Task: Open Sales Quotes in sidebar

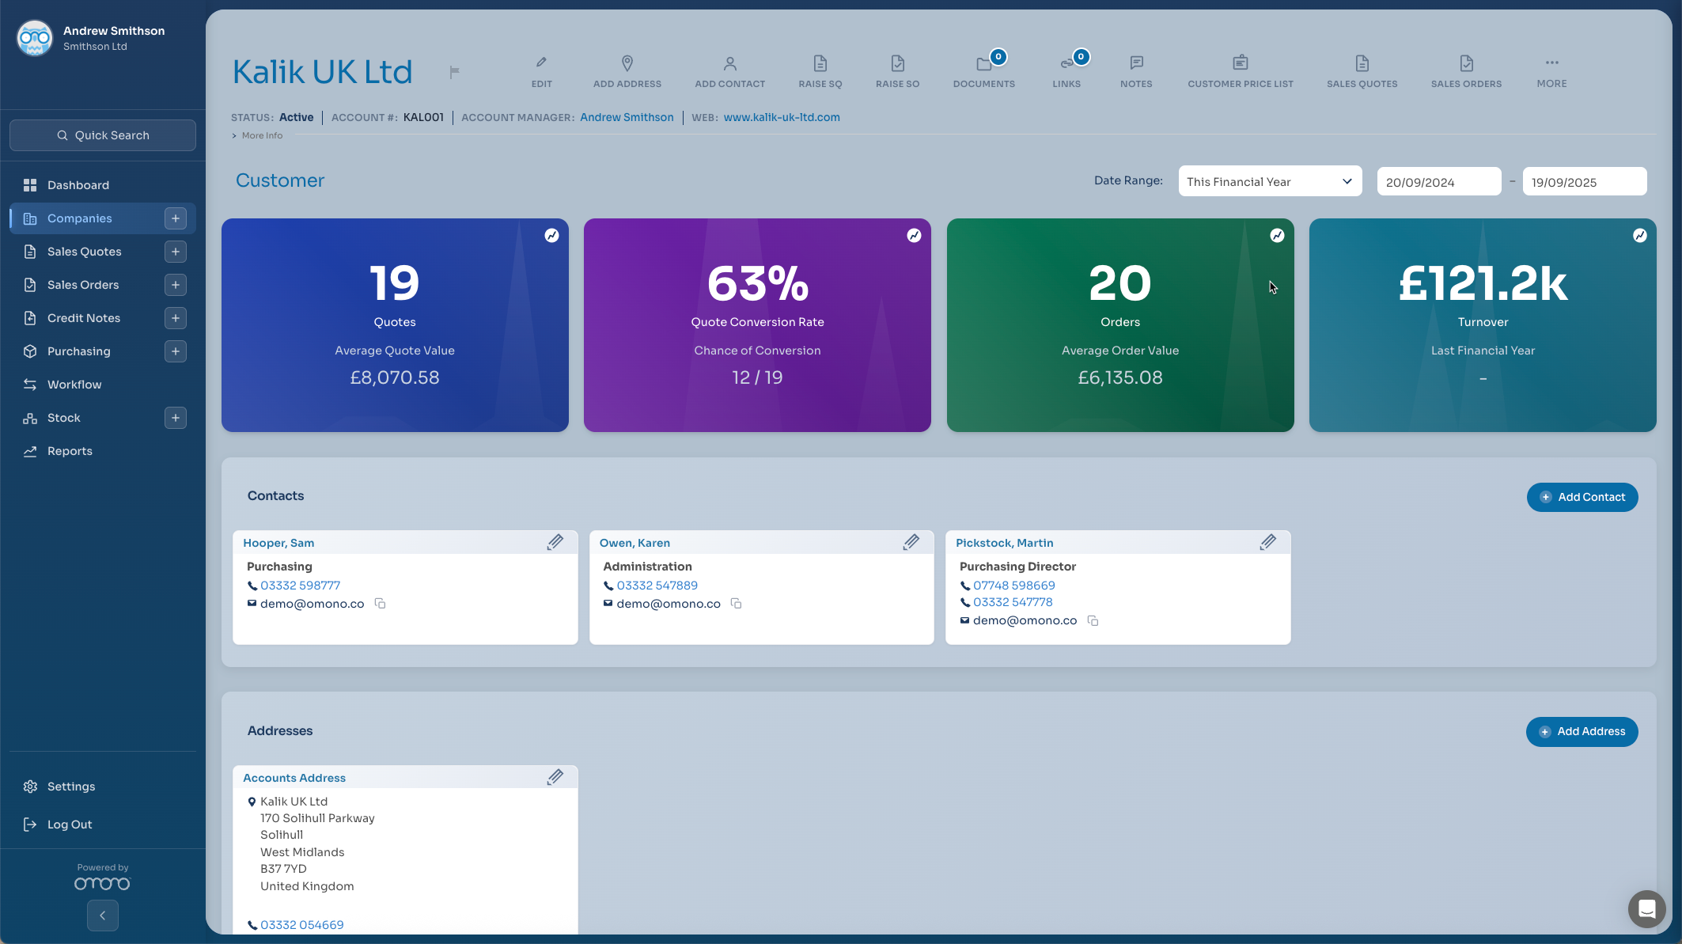Action: [x=85, y=252]
